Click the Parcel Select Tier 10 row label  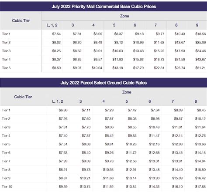[7, 187]
